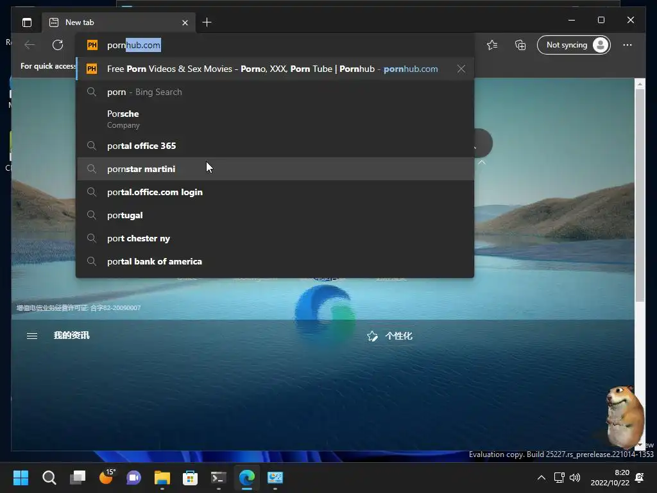657x493 pixels.
Task: Open the Control Panel taskbar icon
Action: click(x=275, y=478)
